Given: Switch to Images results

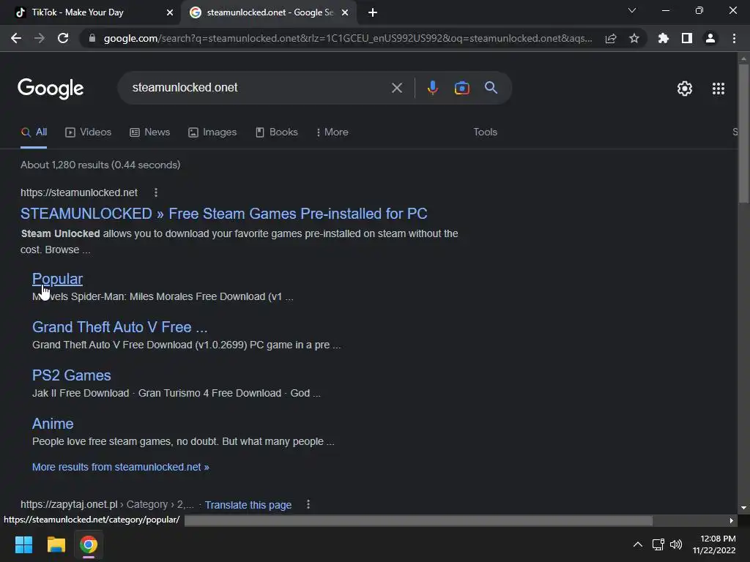Looking at the screenshot, I should coord(212,132).
